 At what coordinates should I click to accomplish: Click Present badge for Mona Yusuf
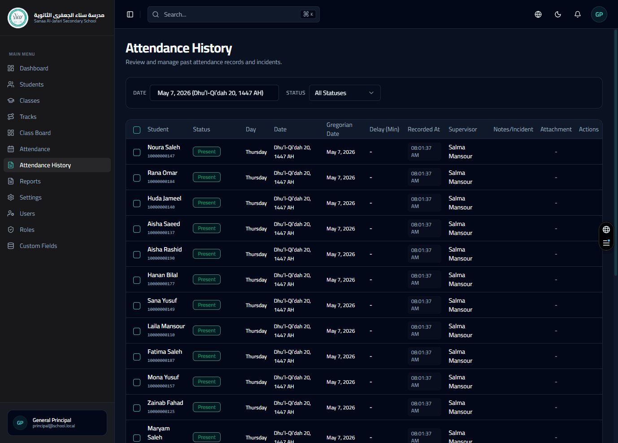[x=207, y=382]
